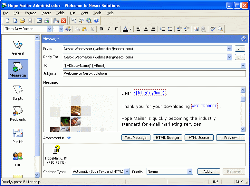Insert a numbered list
The width and height of the screenshot is (250, 186).
click(162, 29)
